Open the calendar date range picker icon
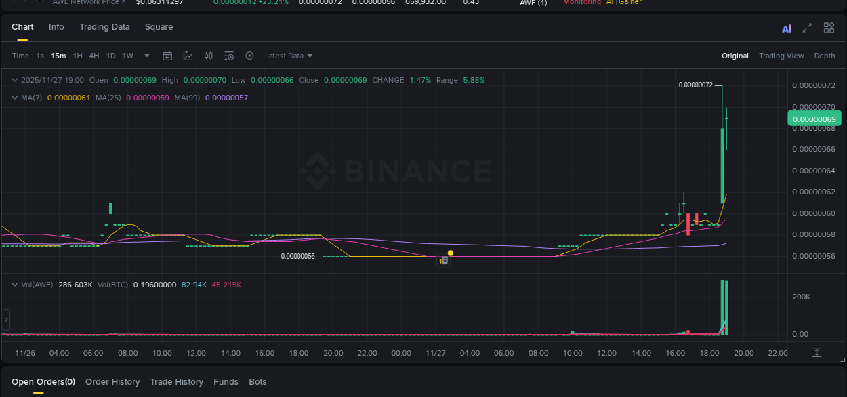847x397 pixels. click(x=167, y=56)
